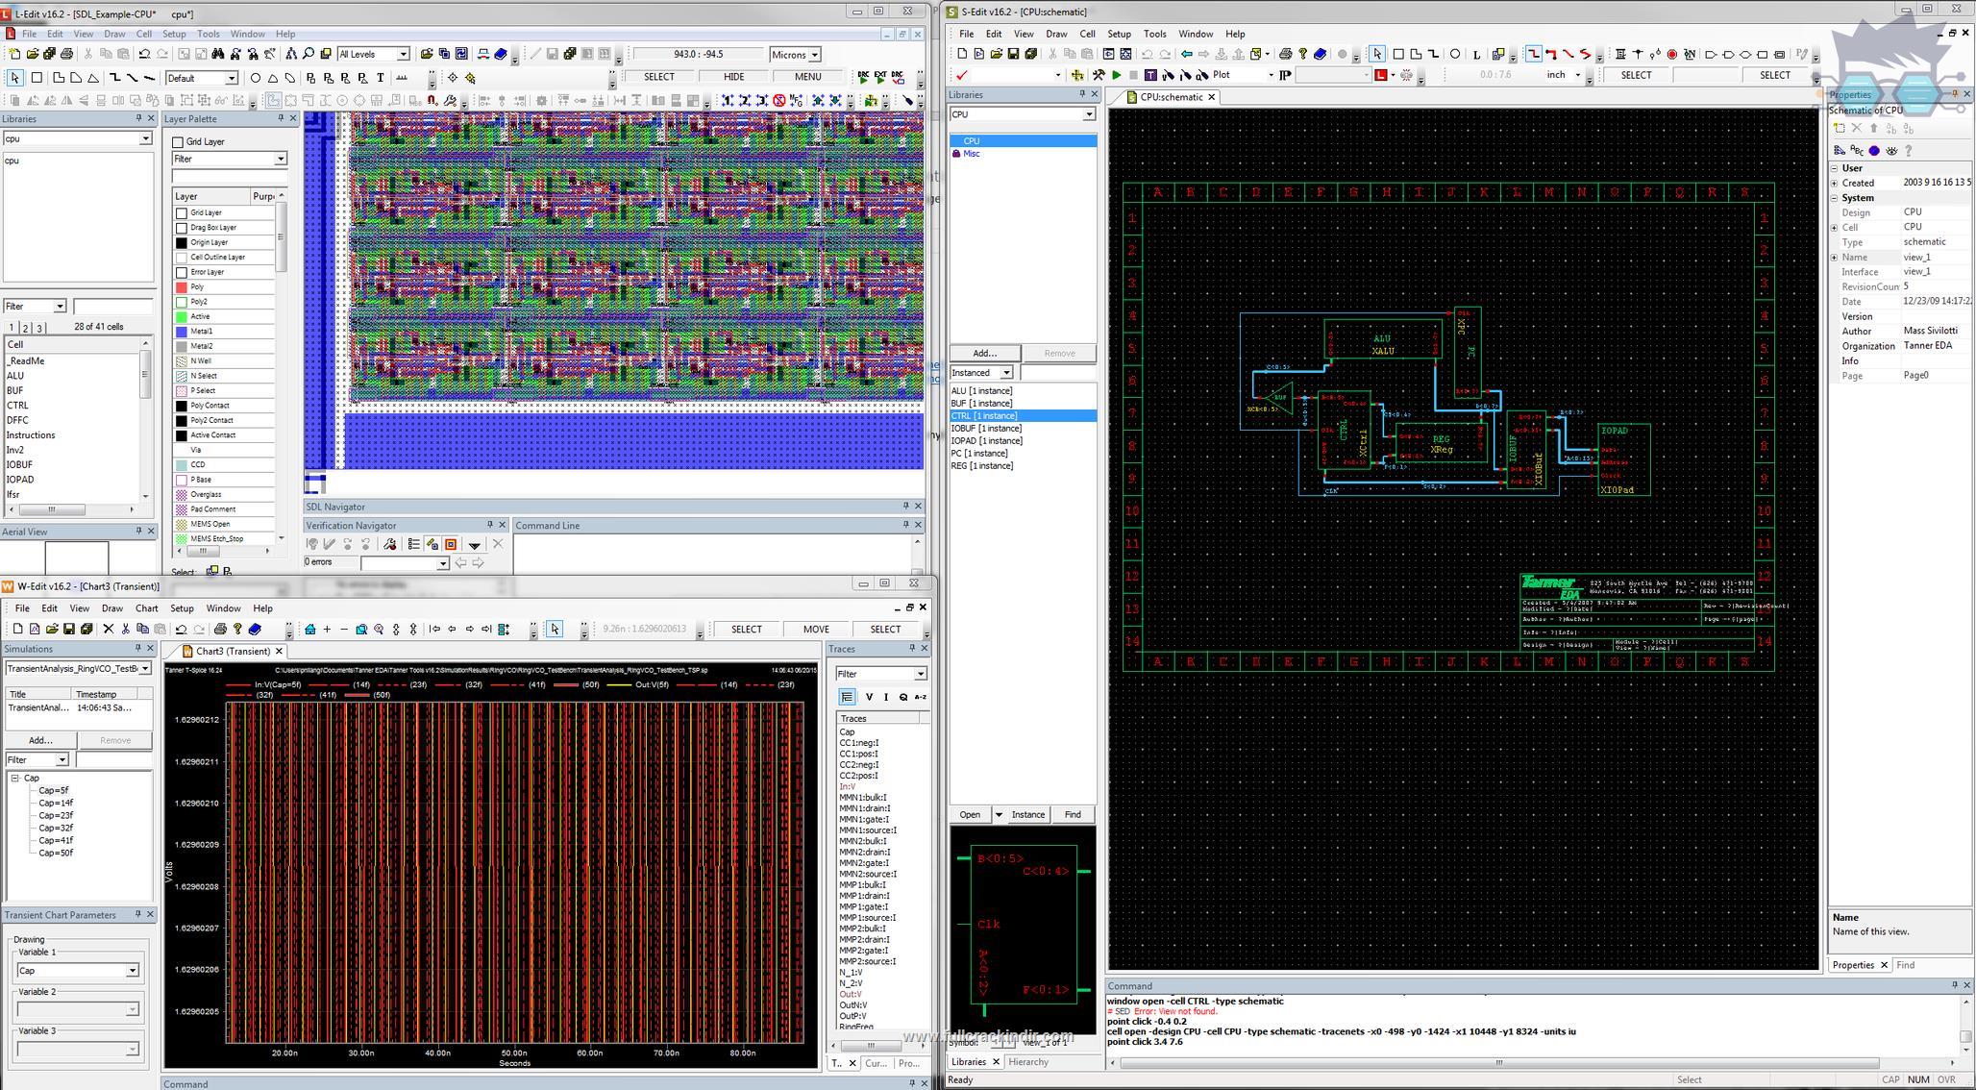Select the CPU:schematic tab
The image size is (1976, 1090).
[1171, 97]
